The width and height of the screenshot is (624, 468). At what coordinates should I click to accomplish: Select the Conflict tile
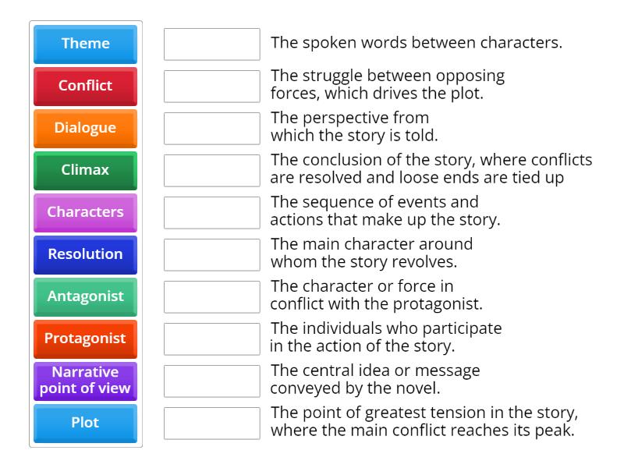coord(84,87)
